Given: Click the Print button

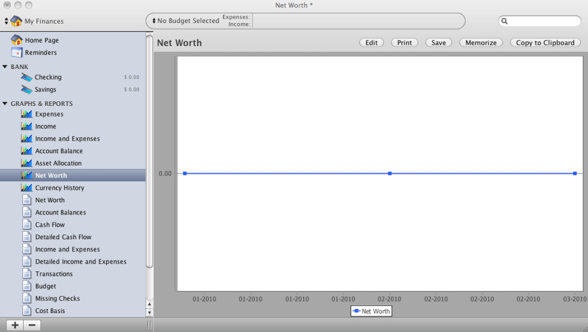Looking at the screenshot, I should 404,43.
